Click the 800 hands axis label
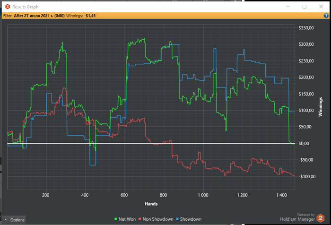331x225 pixels. click(x=164, y=195)
